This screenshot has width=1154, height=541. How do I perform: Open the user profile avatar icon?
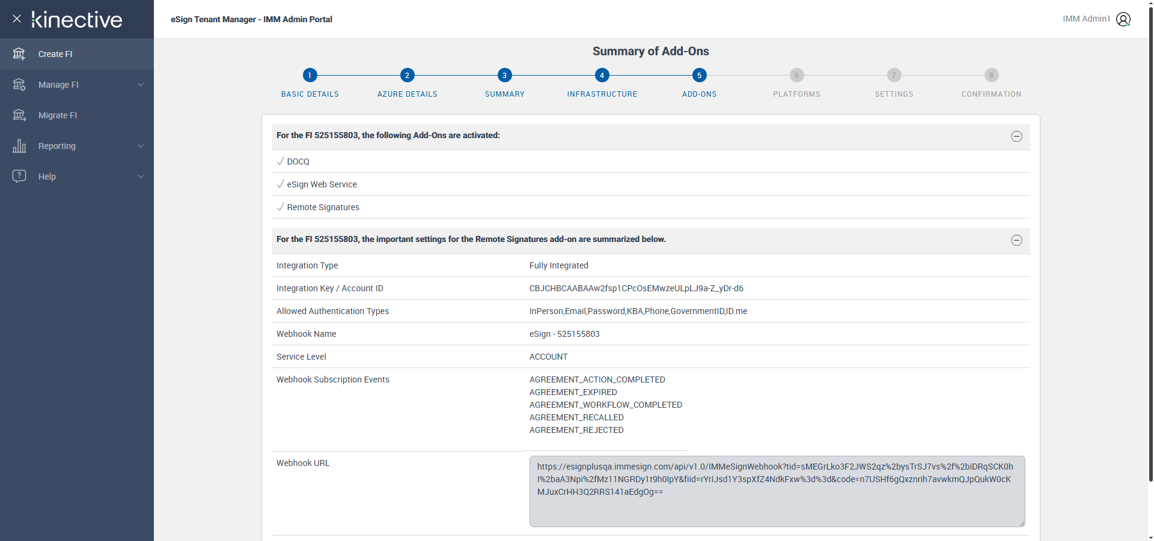(x=1123, y=19)
